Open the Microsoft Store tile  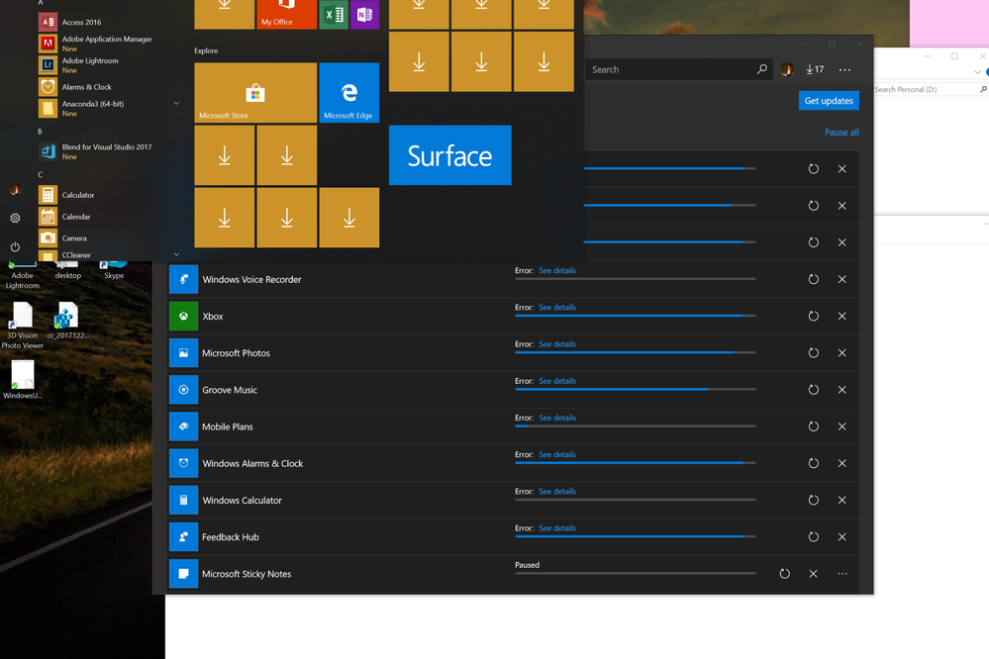click(x=255, y=93)
